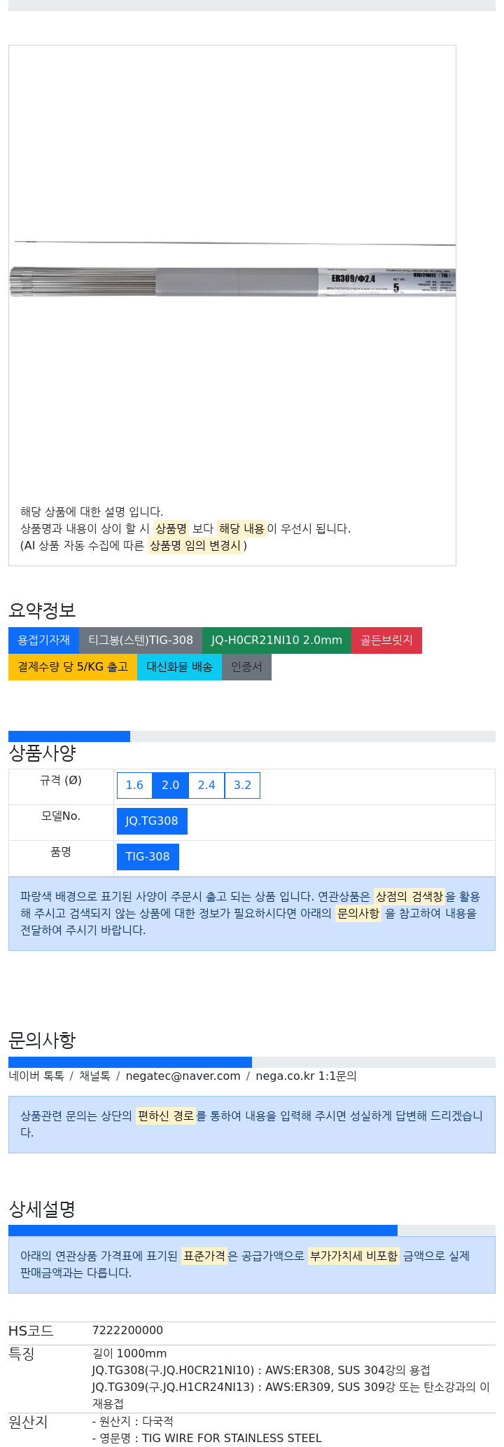Open the welding rod product image
504x1447 pixels.
232,270
